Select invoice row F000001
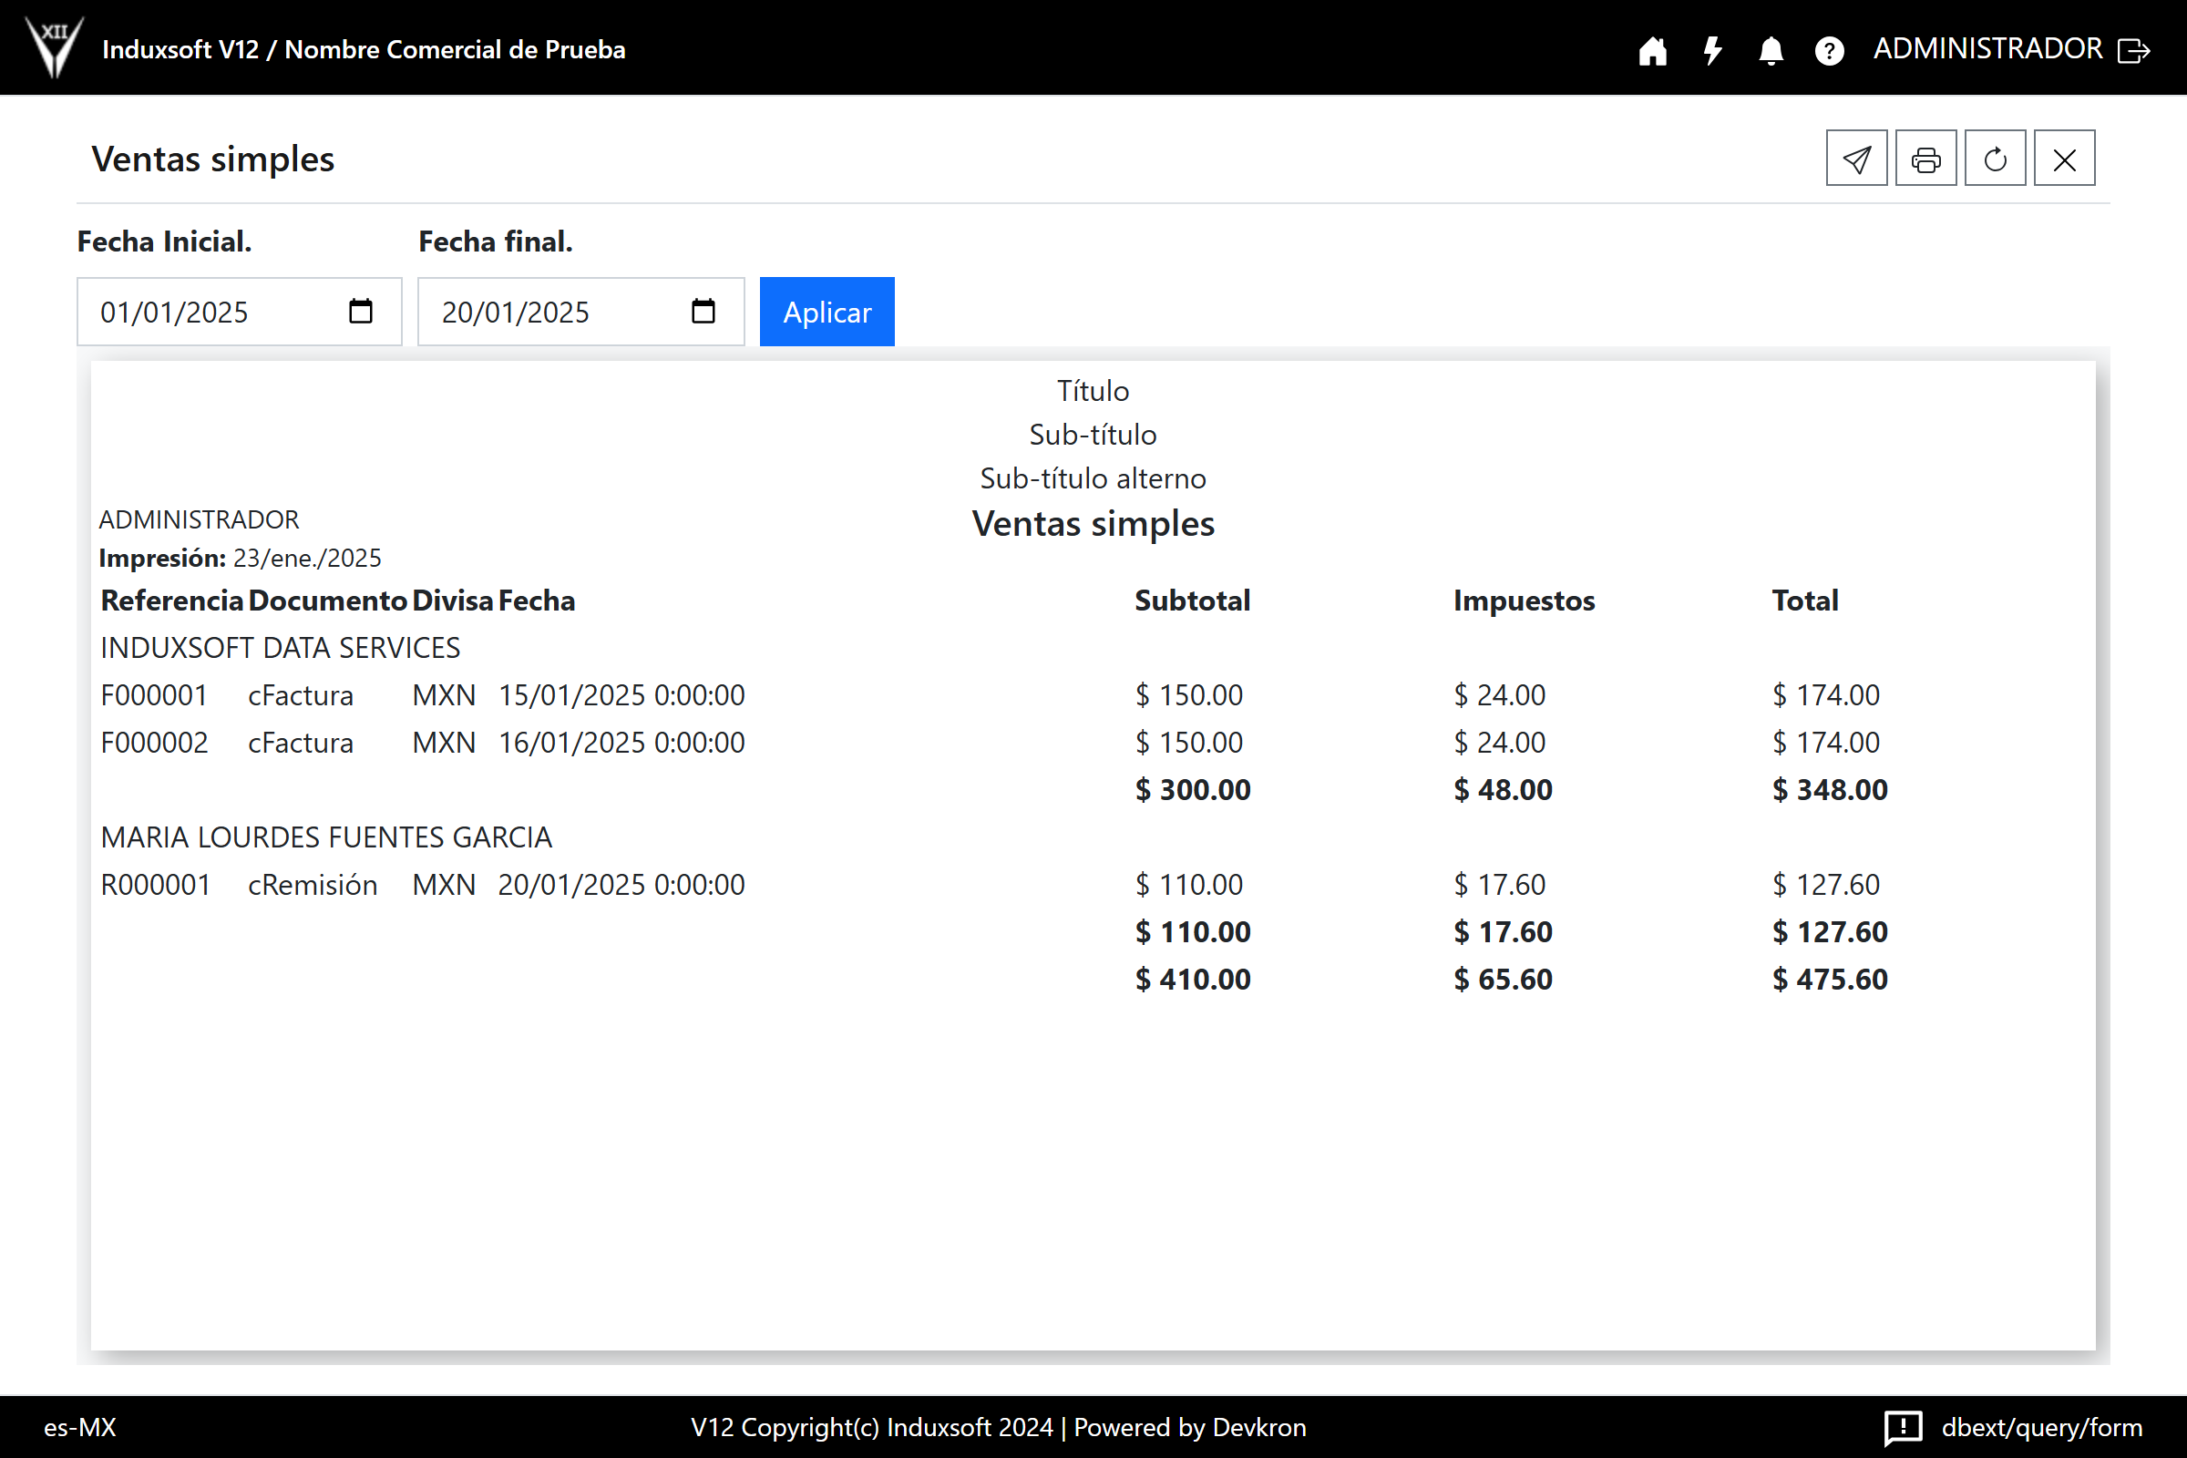Viewport: 2187px width, 1458px height. point(154,694)
